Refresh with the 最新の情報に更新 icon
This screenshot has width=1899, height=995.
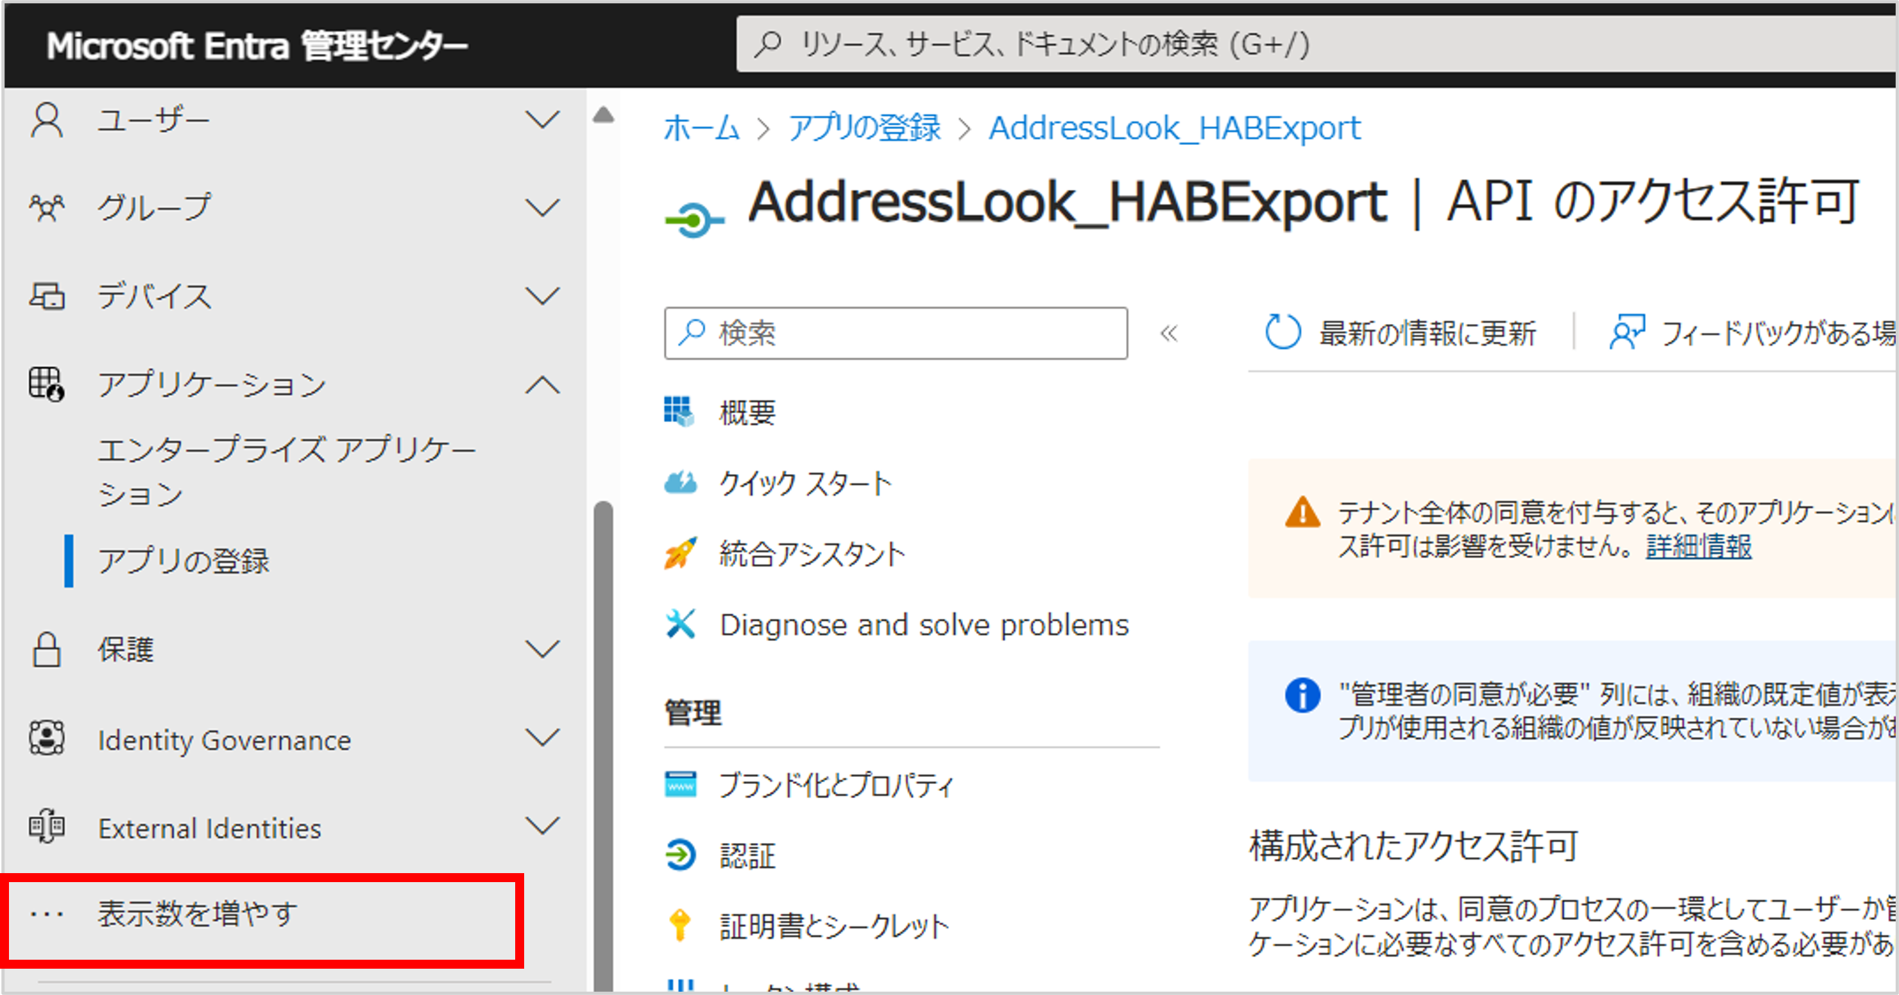[1282, 333]
